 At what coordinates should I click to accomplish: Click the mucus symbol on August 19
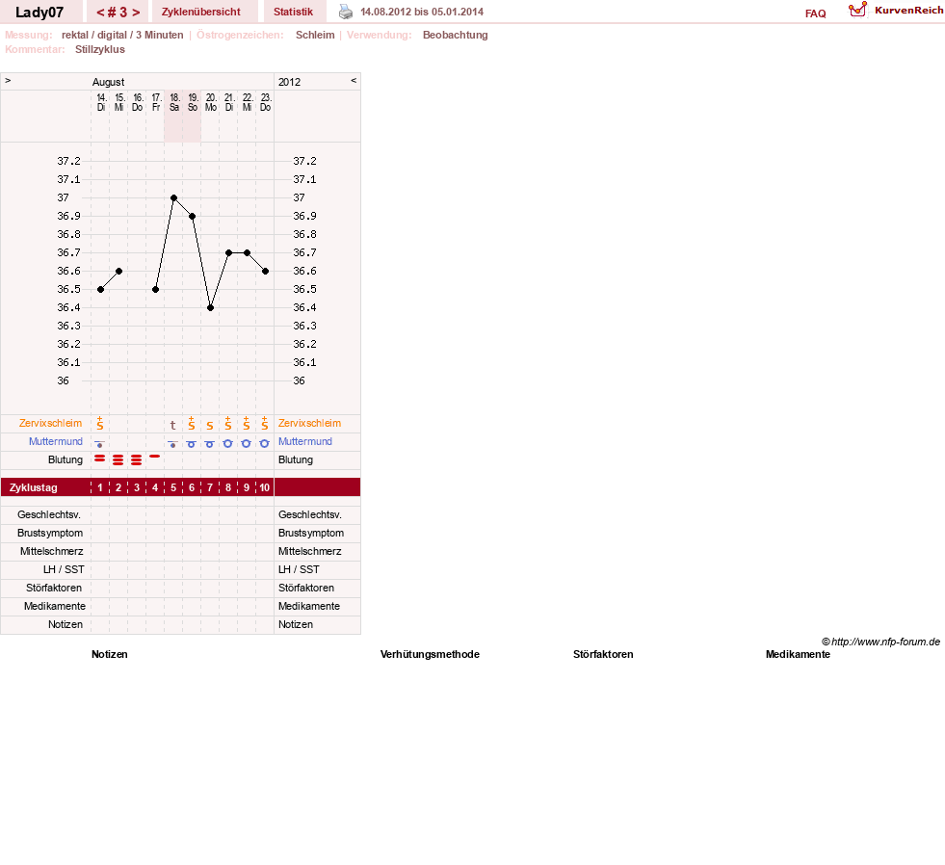191,423
